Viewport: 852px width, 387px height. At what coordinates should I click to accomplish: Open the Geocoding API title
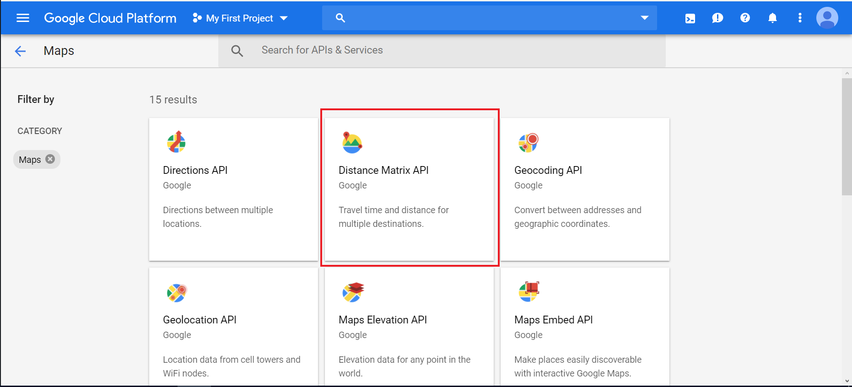click(548, 170)
